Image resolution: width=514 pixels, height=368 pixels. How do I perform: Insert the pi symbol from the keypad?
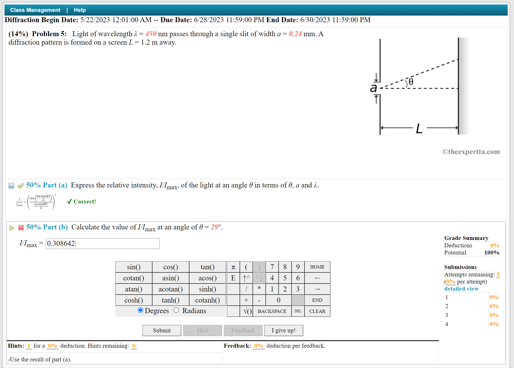233,267
